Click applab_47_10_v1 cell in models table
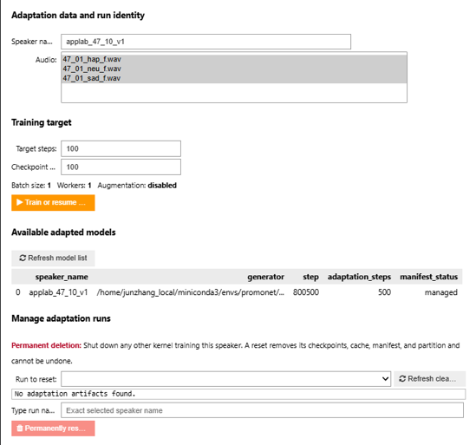 click(x=58, y=292)
